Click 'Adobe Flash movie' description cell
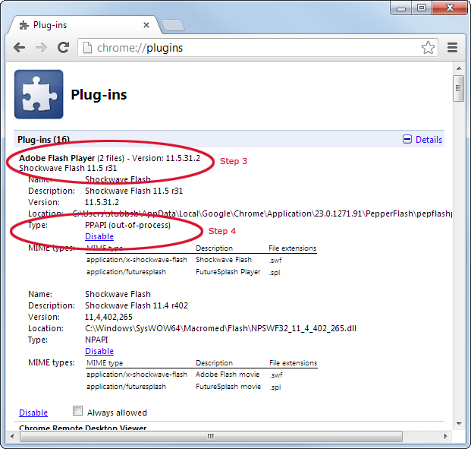 pyautogui.click(x=228, y=375)
